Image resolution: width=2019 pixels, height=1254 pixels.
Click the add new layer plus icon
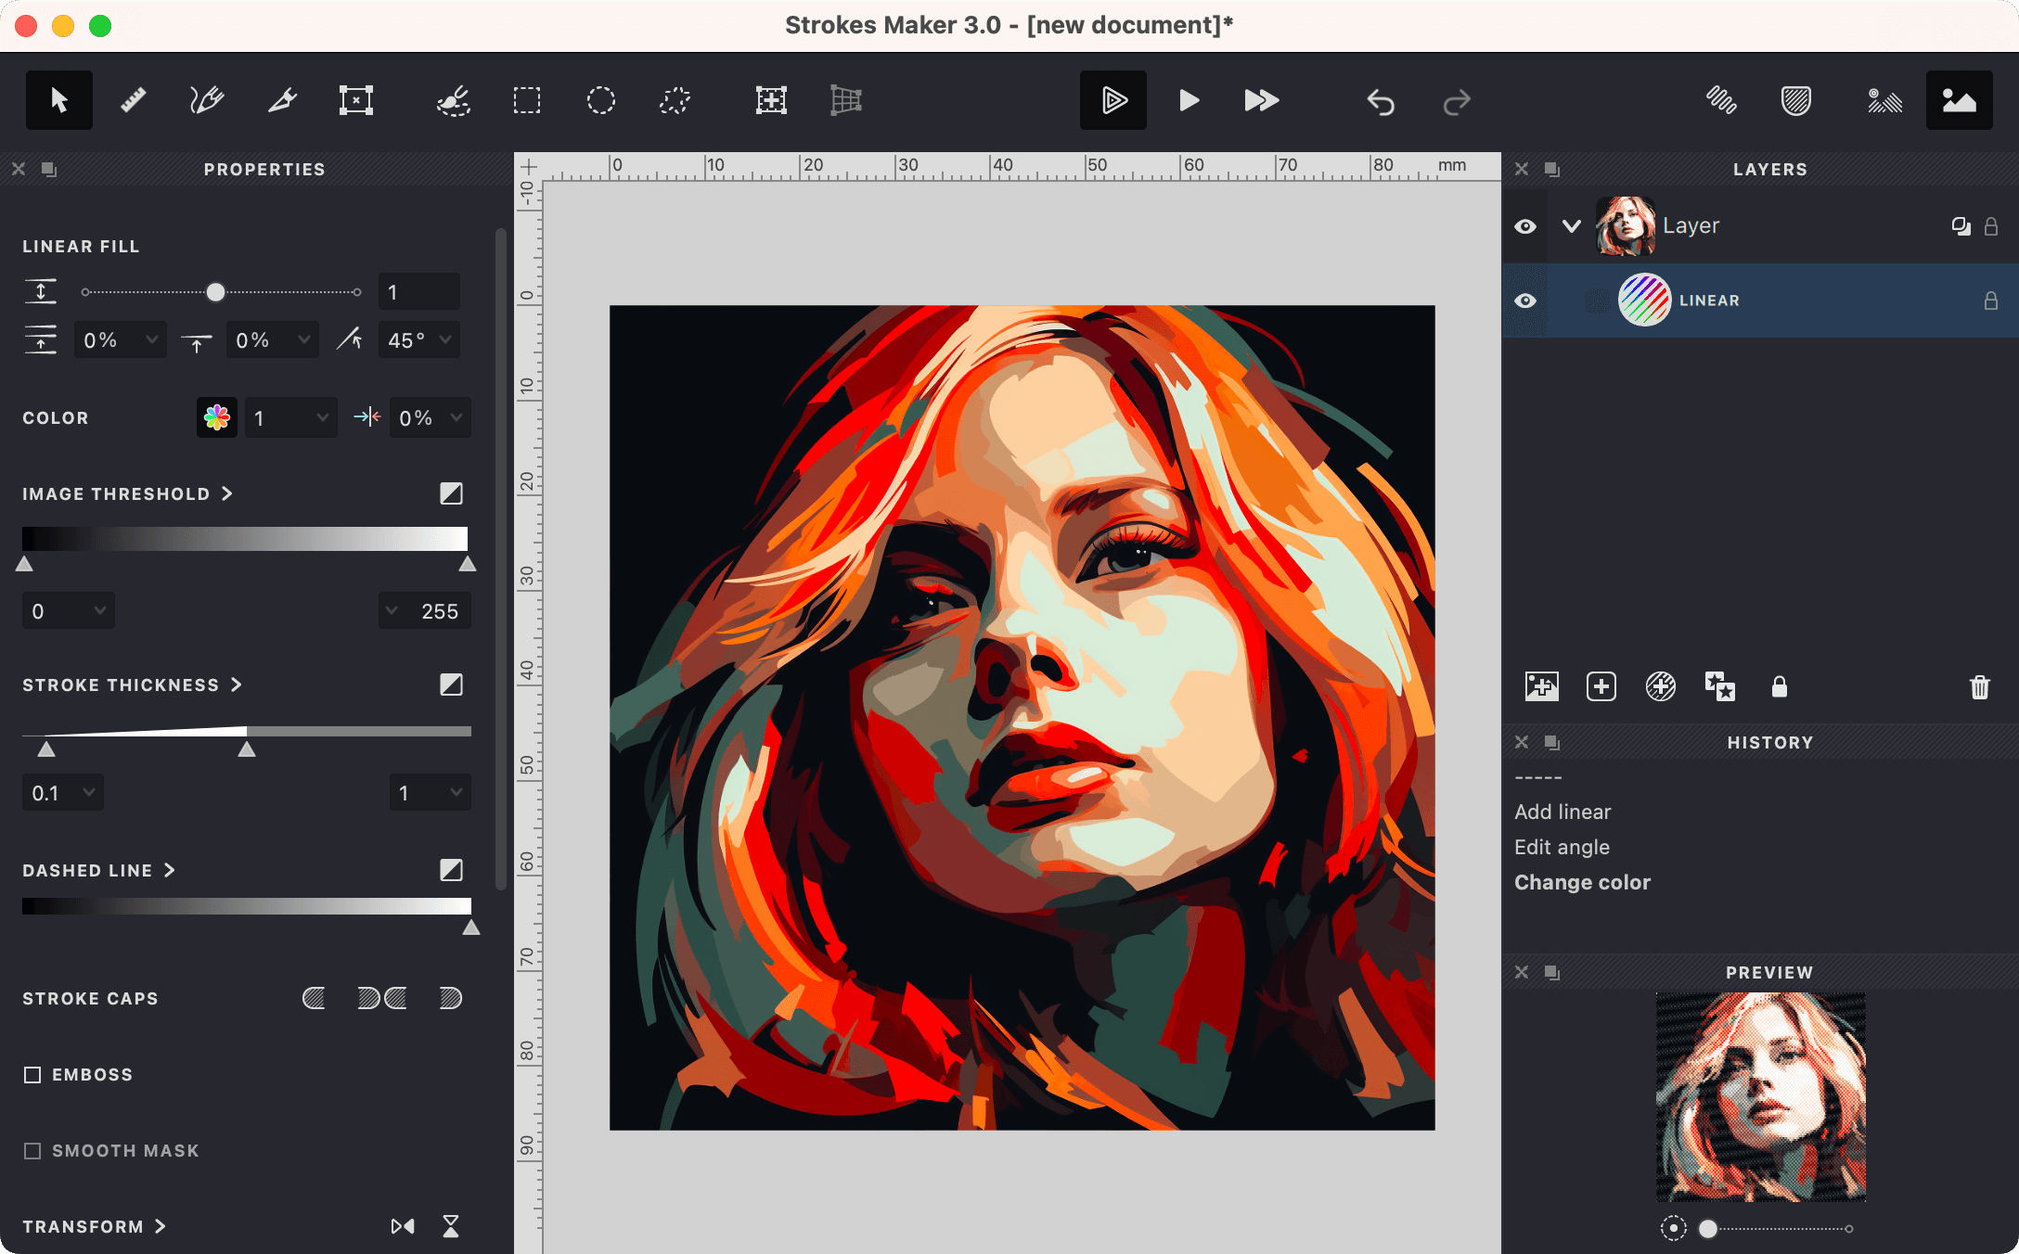[1601, 686]
